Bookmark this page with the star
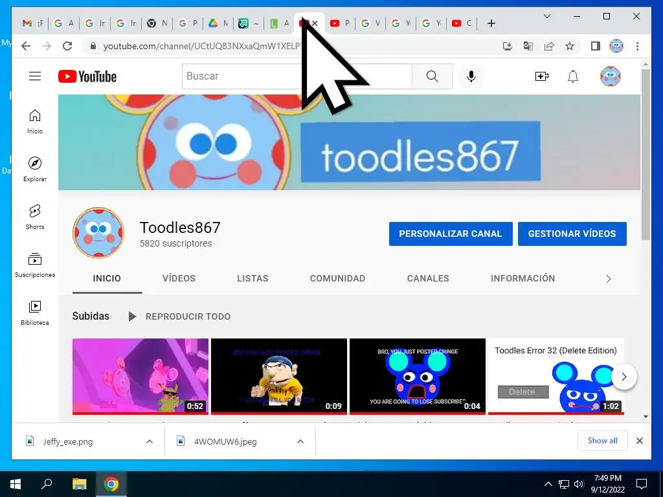The image size is (663, 497). 570,46
